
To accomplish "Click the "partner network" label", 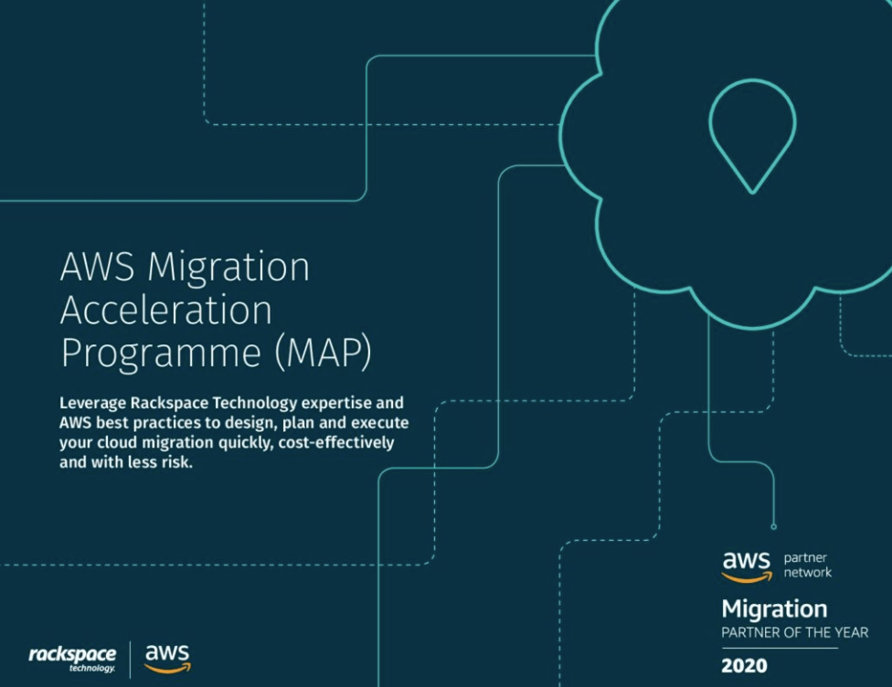I will [807, 565].
